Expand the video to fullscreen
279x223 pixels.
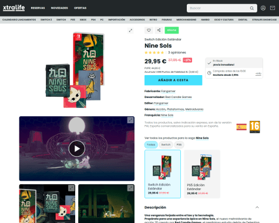(130, 120)
